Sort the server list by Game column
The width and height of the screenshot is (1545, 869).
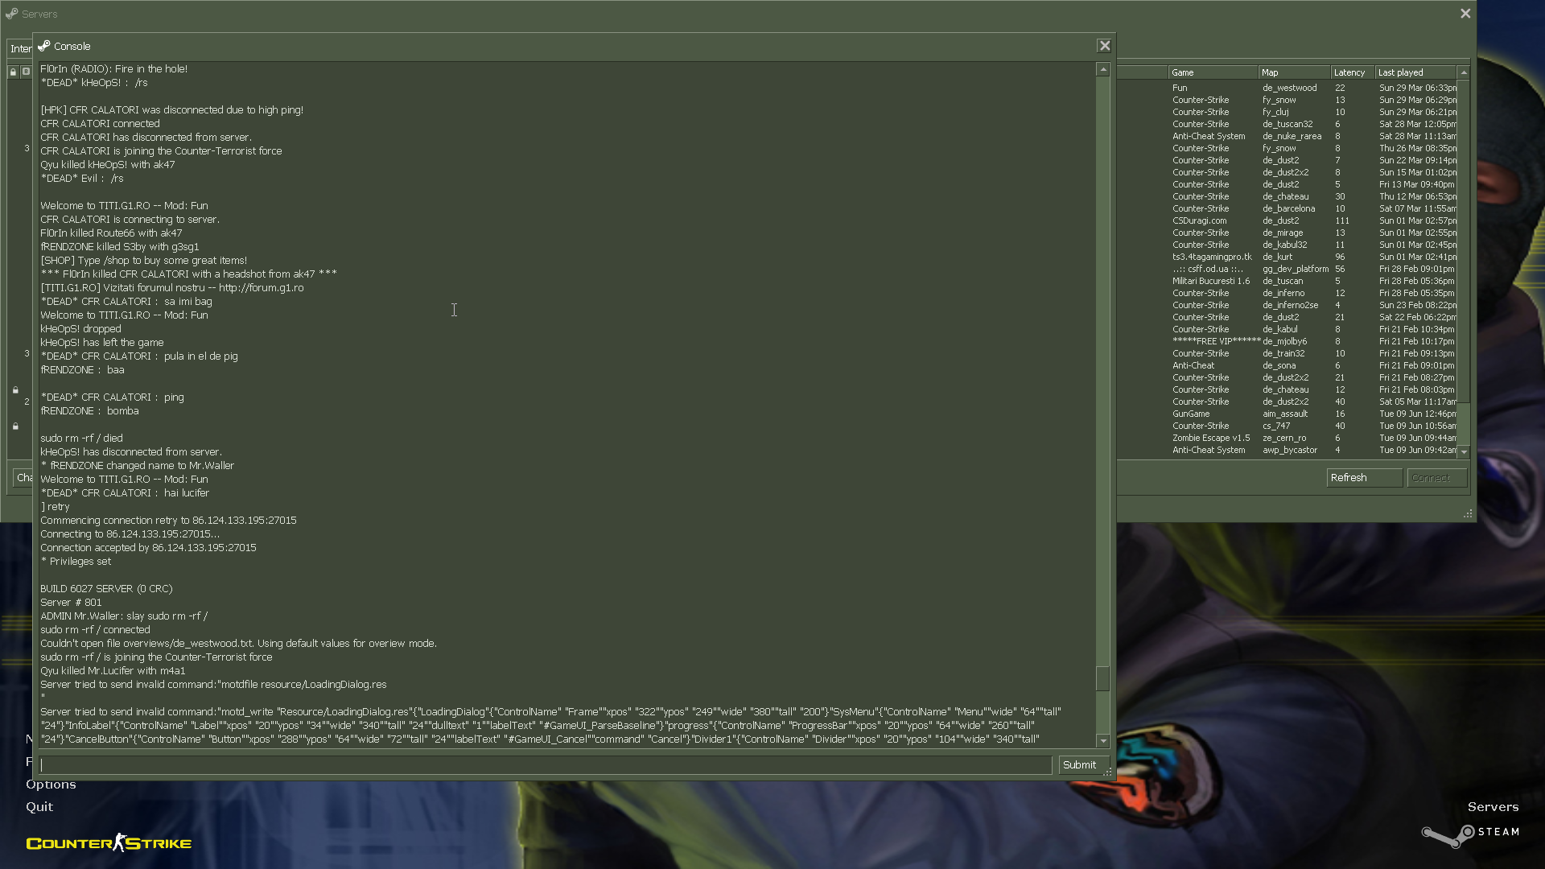(x=1213, y=72)
